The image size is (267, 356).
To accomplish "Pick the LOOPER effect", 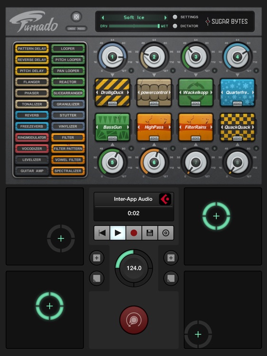I will pyautogui.click(x=68, y=48).
